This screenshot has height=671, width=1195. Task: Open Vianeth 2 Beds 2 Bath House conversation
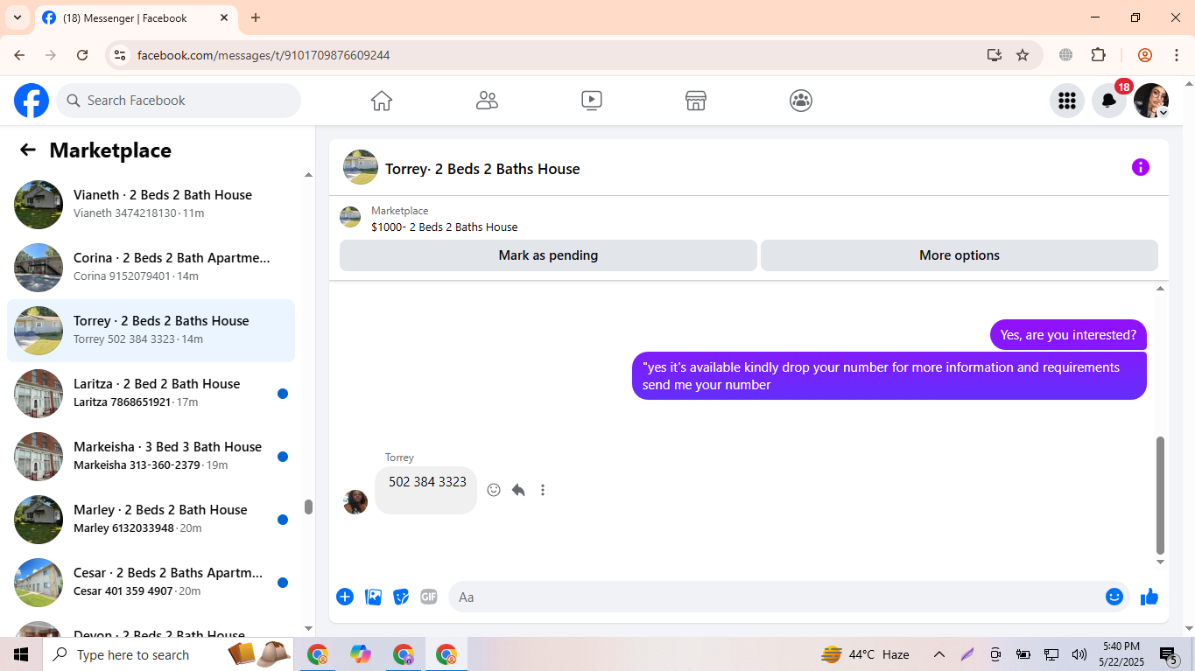[151, 205]
